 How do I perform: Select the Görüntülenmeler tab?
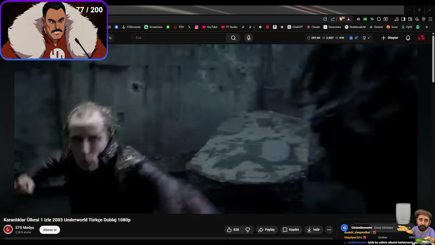coord(362,228)
